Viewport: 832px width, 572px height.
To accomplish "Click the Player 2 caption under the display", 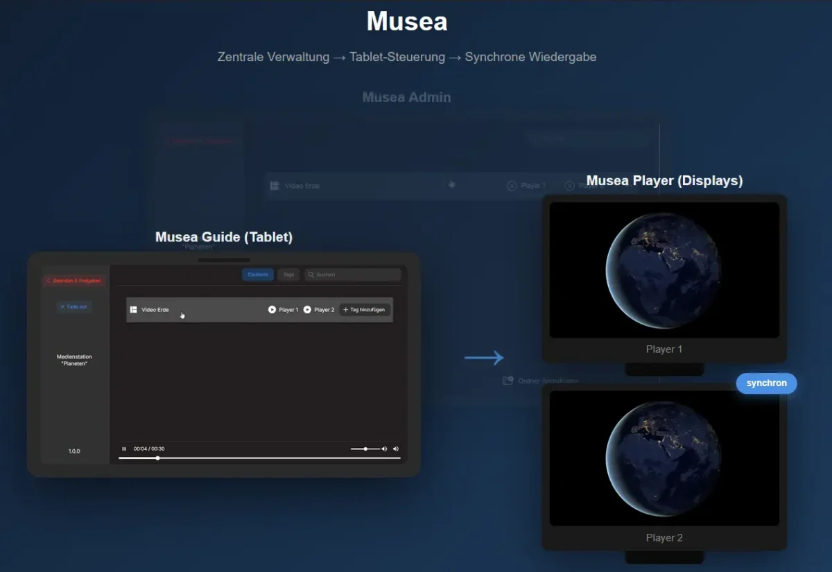I will (664, 538).
